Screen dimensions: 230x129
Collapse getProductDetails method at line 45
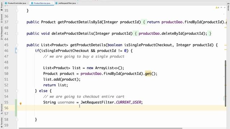17,45
